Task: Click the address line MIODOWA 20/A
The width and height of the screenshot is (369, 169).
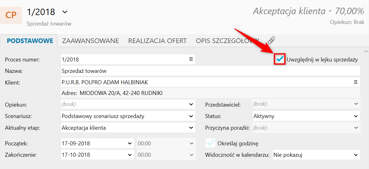Action: (x=210, y=93)
